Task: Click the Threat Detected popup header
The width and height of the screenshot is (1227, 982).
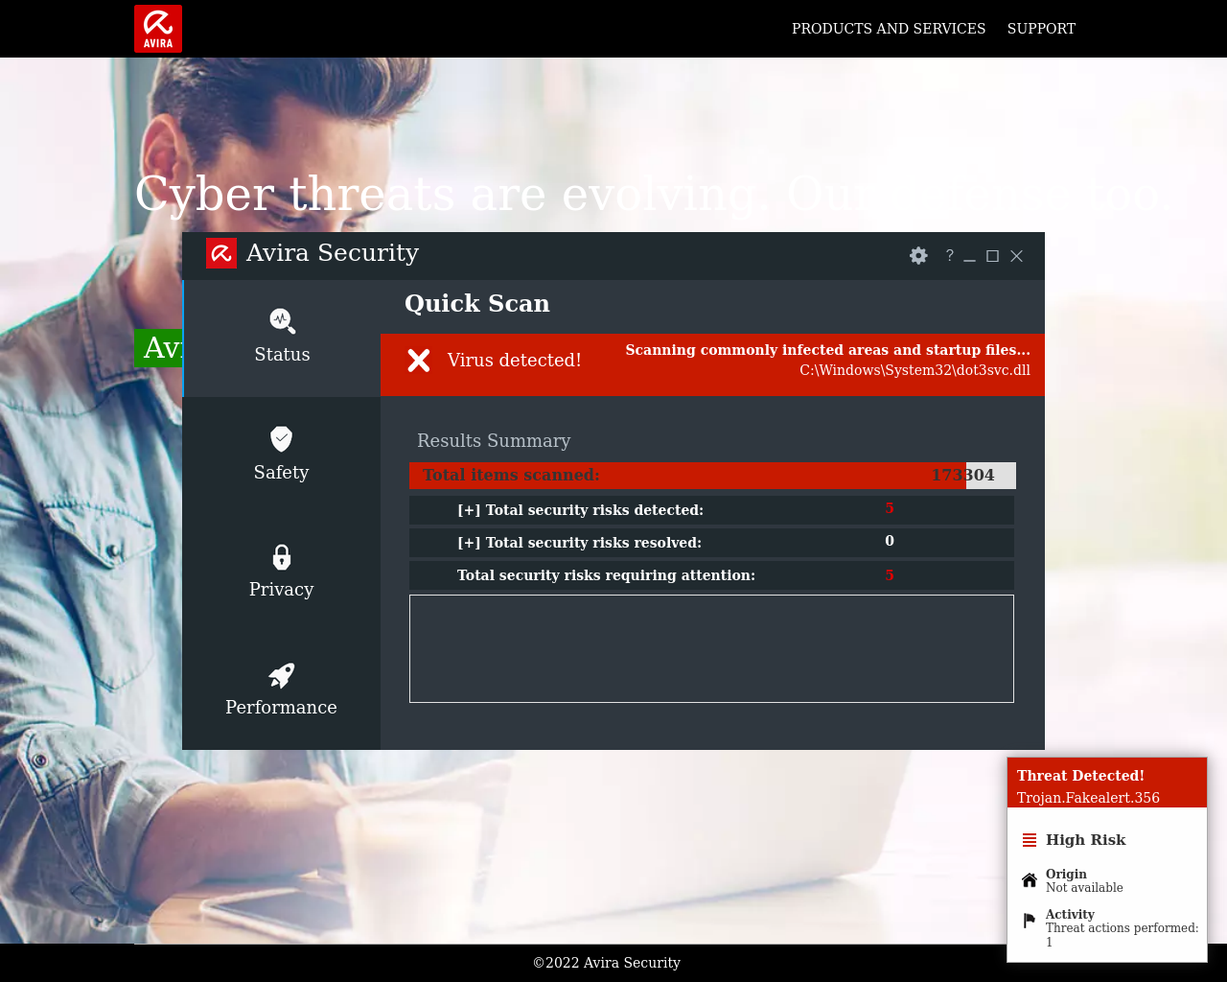Action: pyautogui.click(x=1106, y=783)
